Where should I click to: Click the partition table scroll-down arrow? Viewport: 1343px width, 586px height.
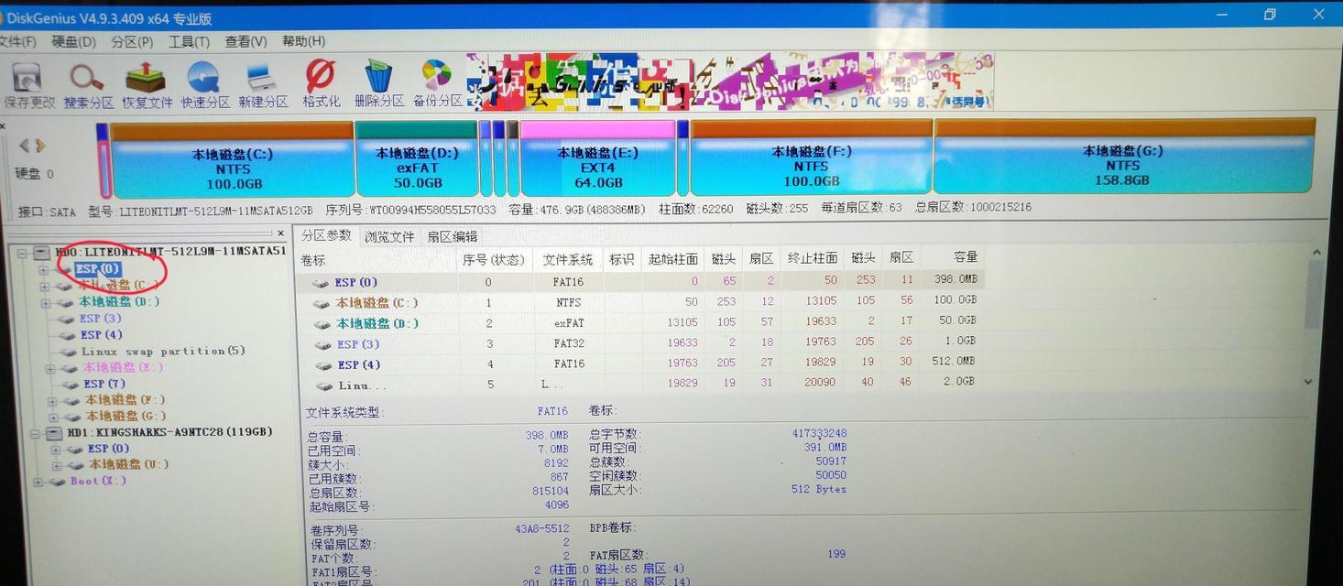point(1308,382)
